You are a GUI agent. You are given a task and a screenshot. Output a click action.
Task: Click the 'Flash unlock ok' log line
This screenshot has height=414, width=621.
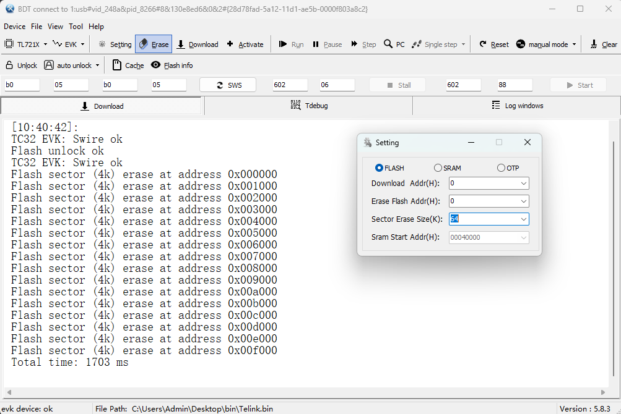click(x=58, y=151)
